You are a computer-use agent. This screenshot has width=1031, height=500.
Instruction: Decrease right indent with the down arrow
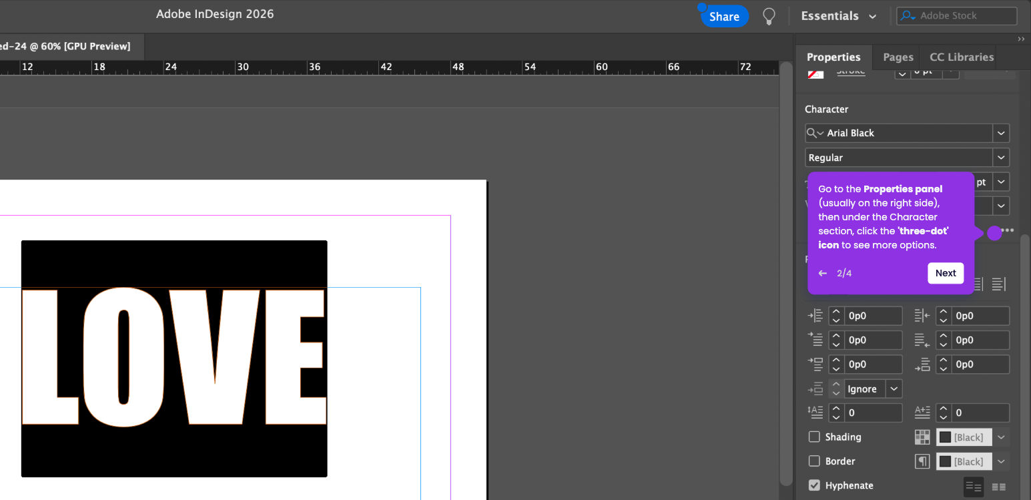click(x=943, y=320)
